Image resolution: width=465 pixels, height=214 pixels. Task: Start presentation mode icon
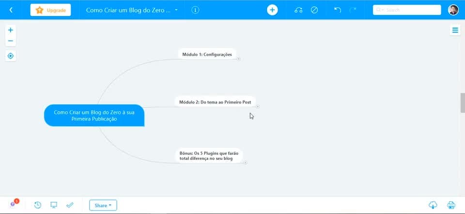(54, 205)
